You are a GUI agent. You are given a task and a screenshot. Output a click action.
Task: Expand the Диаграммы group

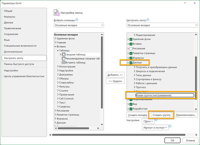coord(58,74)
